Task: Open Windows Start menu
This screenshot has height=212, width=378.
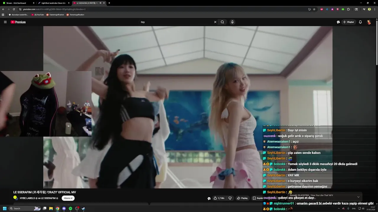Action: click(5, 208)
